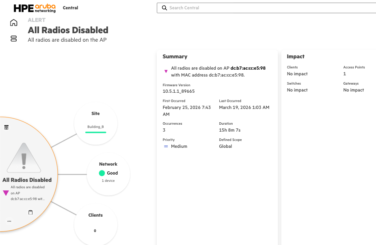The height and width of the screenshot is (245, 376).
Task: Click the Medium priority equals icon
Action: (x=166, y=146)
